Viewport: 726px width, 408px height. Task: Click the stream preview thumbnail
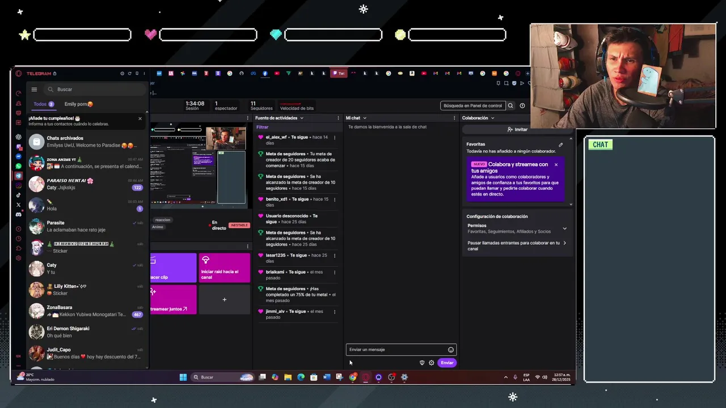[199, 165]
